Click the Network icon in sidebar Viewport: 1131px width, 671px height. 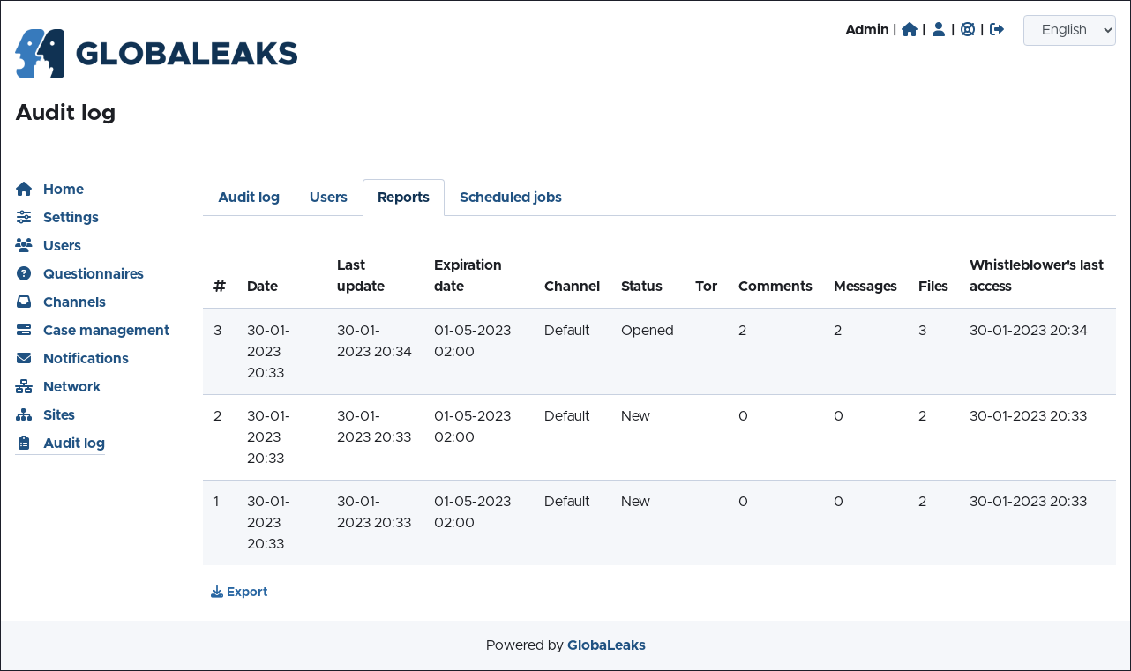coord(24,386)
